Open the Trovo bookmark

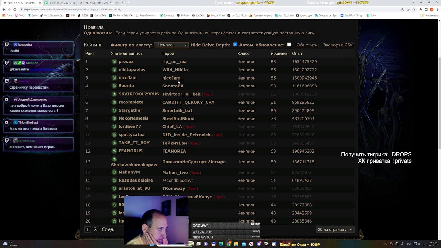click(371, 15)
